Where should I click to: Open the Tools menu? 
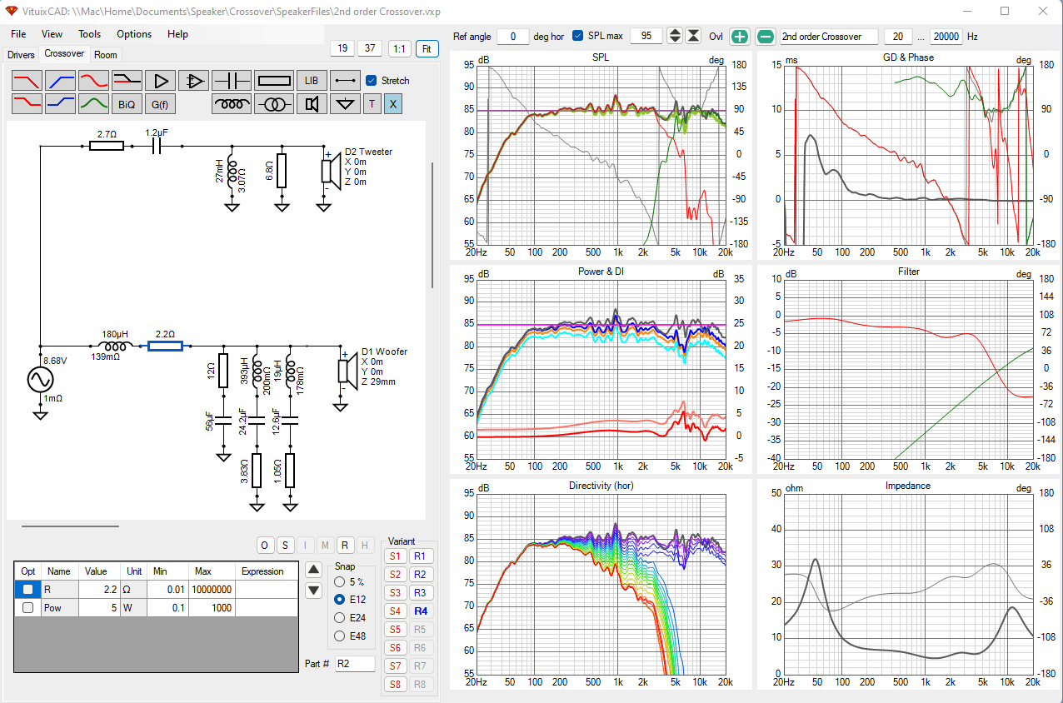pyautogui.click(x=89, y=34)
